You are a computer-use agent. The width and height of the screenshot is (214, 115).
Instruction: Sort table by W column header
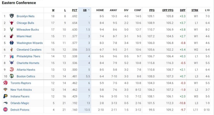[x=53, y=10]
